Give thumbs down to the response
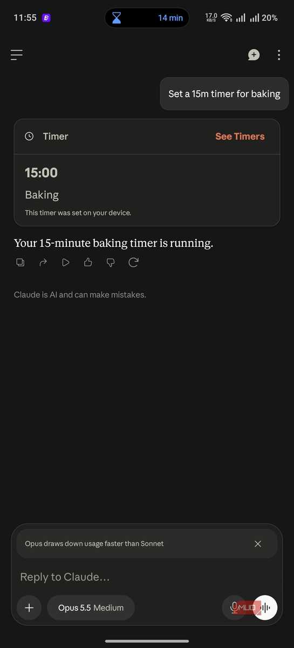 pos(111,262)
